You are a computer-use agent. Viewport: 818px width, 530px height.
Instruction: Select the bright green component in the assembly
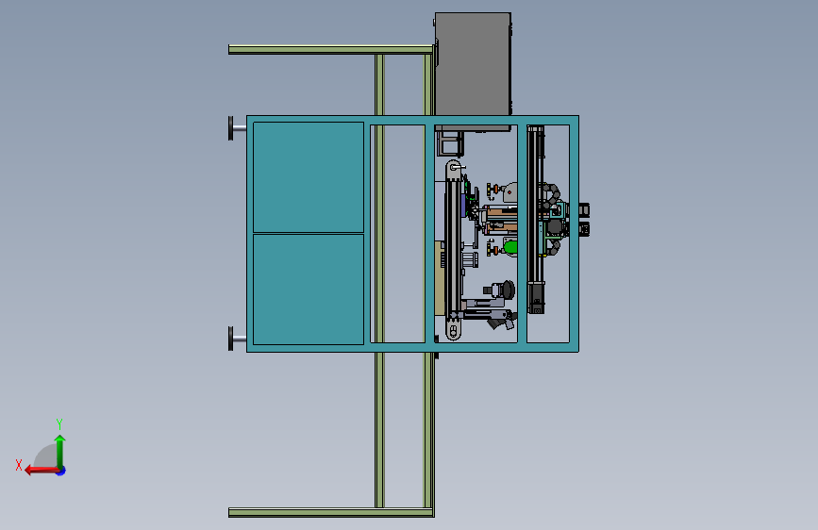[x=509, y=247]
